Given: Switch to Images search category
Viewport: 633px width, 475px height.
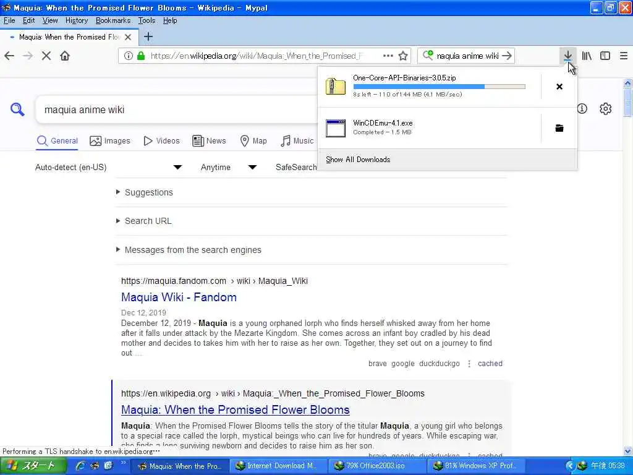Looking at the screenshot, I should tap(110, 141).
